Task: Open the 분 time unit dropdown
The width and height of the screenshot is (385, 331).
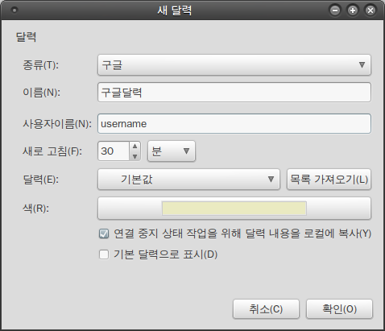Action: [172, 151]
